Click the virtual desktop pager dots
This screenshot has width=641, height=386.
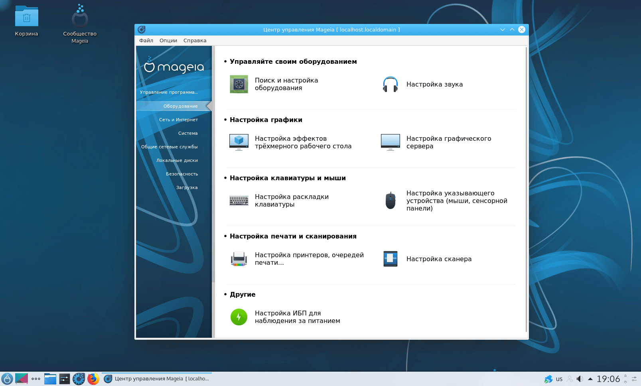36,379
